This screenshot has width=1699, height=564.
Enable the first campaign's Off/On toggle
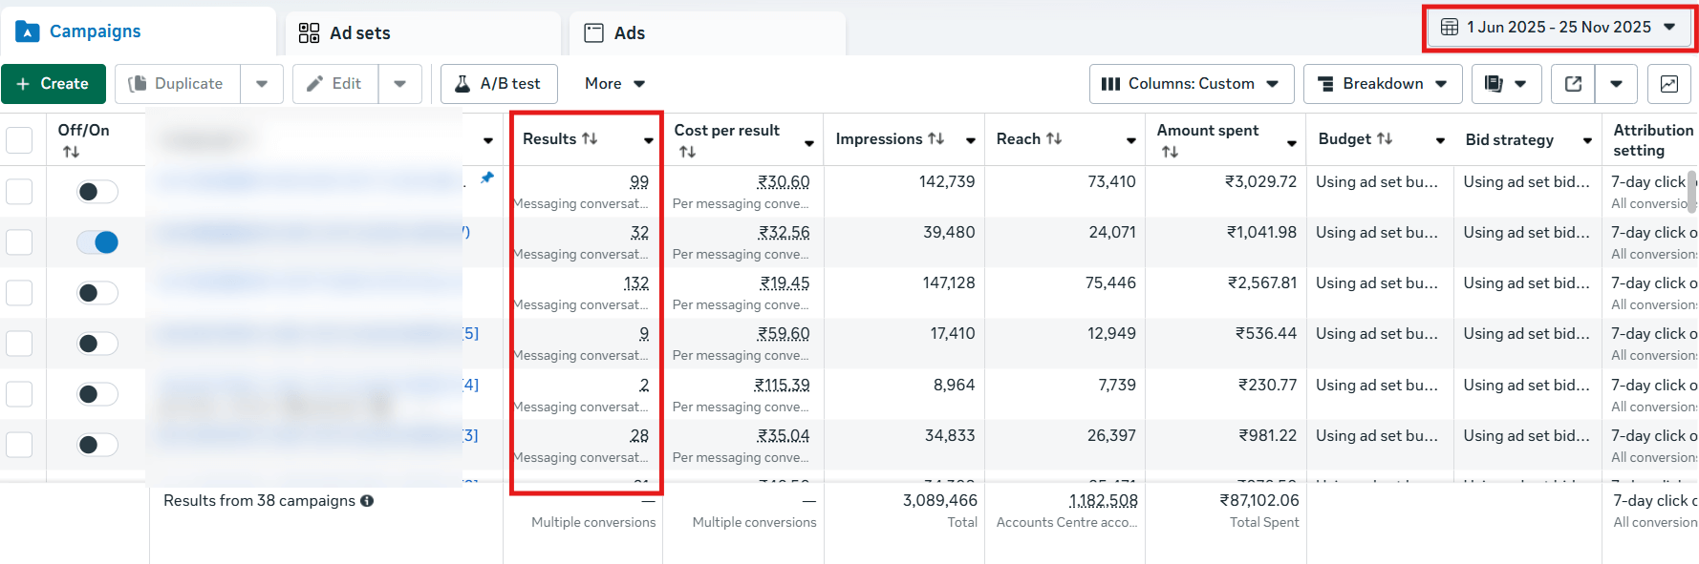click(x=97, y=192)
